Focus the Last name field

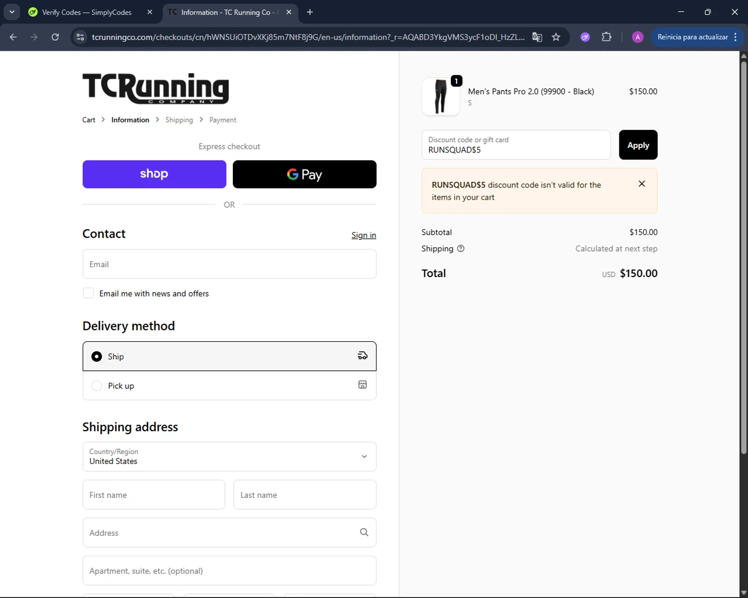coord(305,495)
